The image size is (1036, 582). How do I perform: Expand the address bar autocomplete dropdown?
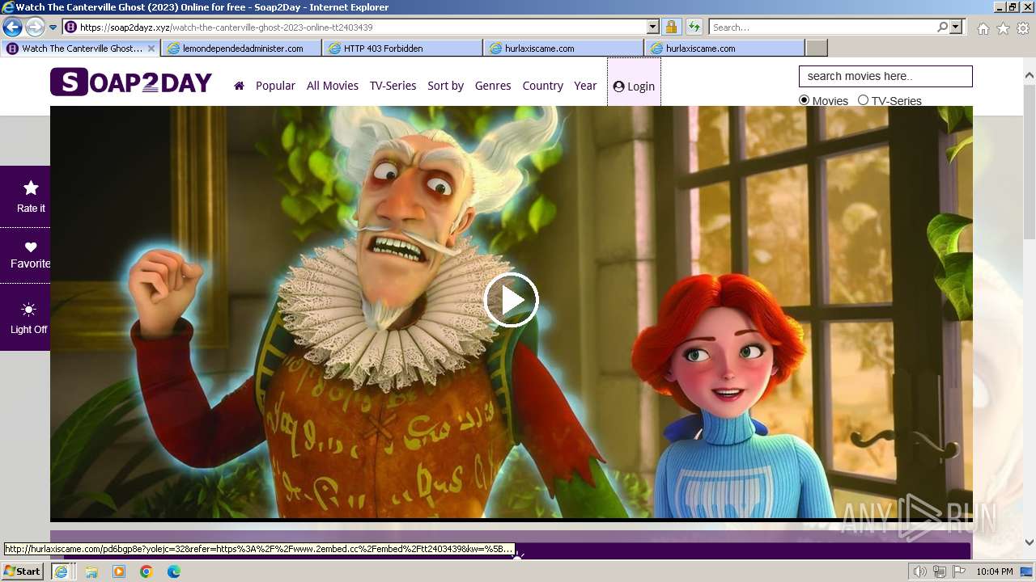pos(653,27)
